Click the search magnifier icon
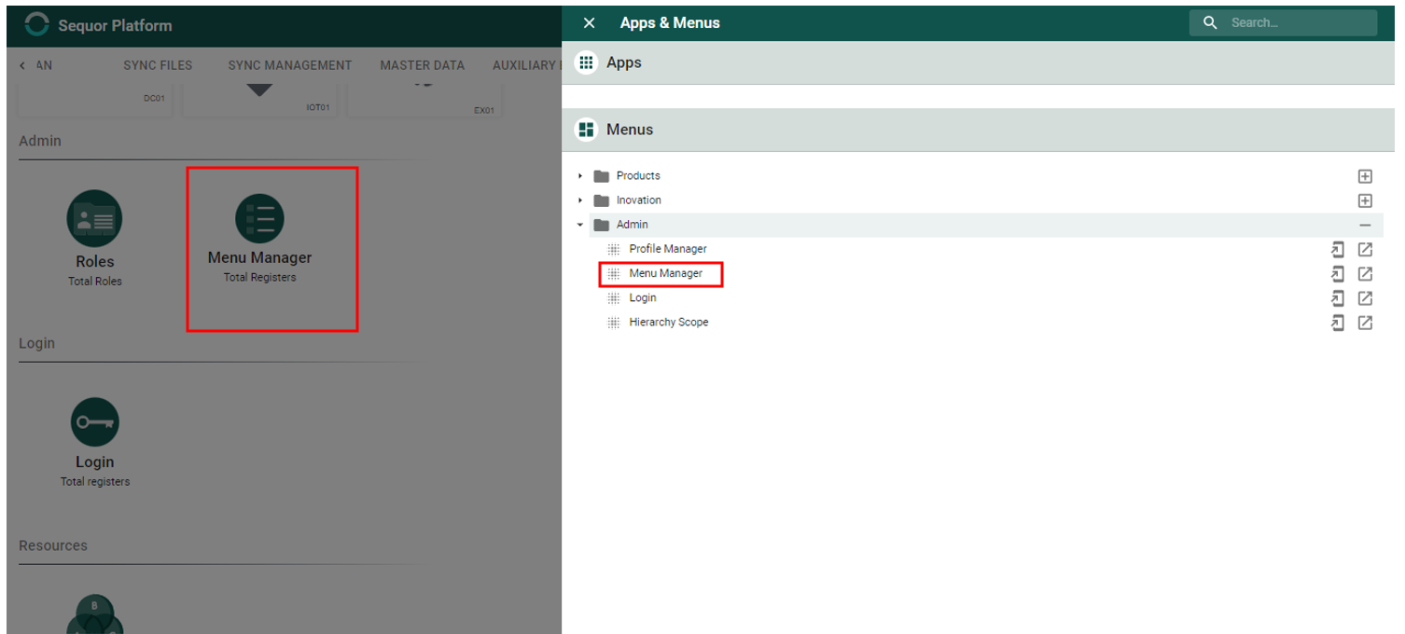 pyautogui.click(x=1210, y=22)
